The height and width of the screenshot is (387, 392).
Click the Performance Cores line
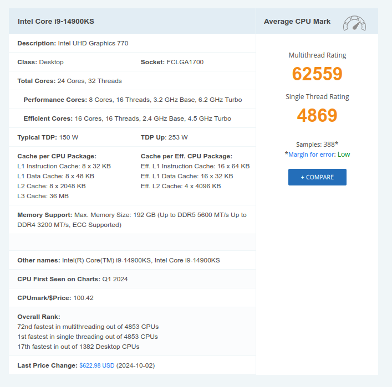133,100
